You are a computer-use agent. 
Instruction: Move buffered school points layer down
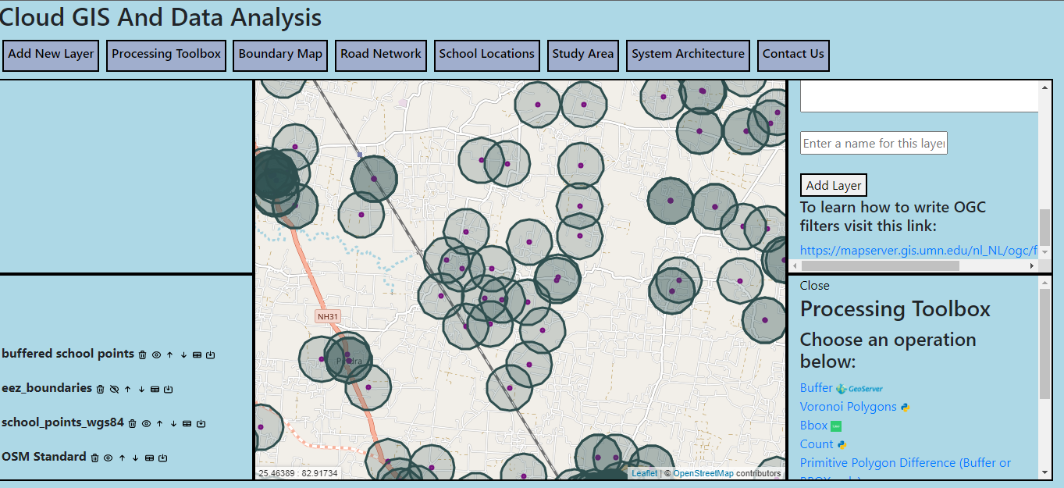[x=183, y=354]
